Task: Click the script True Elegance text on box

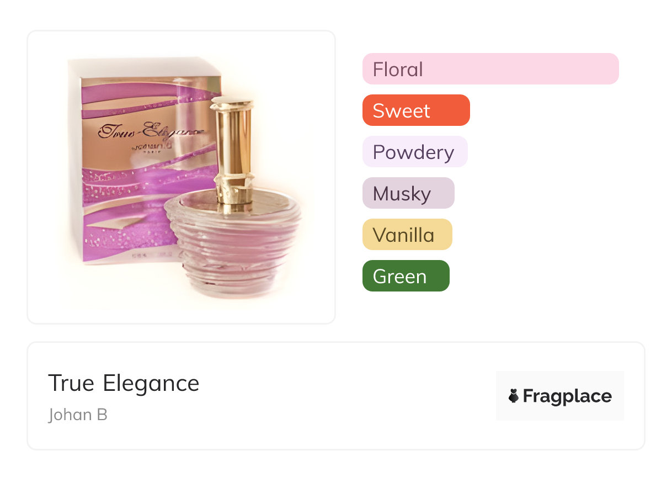Action: pos(149,131)
